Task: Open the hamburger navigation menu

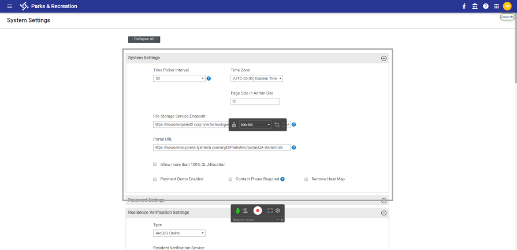Action: coord(9,6)
